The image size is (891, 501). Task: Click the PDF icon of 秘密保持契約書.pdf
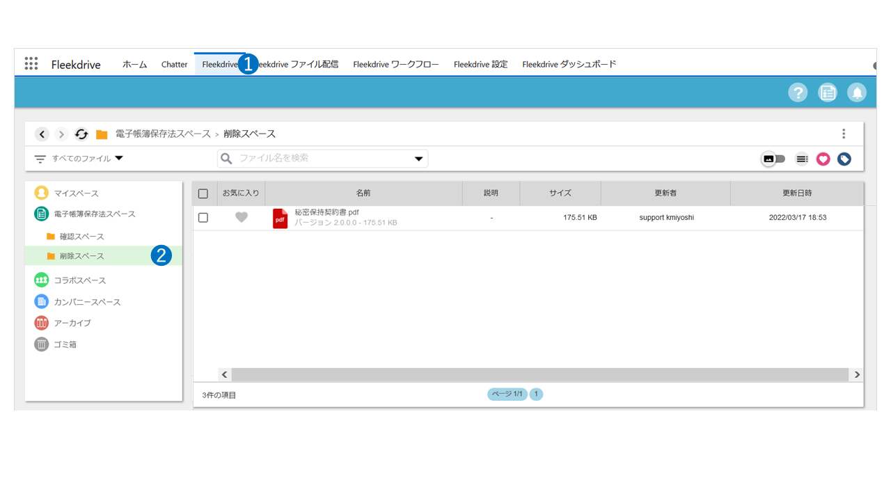[x=280, y=218]
